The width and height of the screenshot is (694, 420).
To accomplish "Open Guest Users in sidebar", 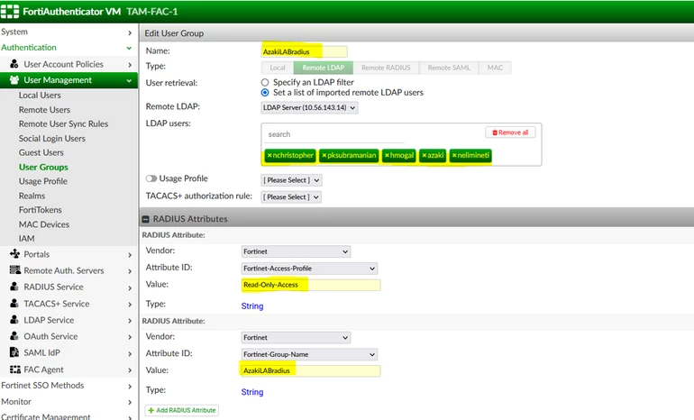I will pyautogui.click(x=41, y=152).
